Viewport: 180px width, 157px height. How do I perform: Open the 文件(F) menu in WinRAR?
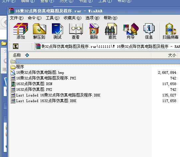[x=17, y=18]
